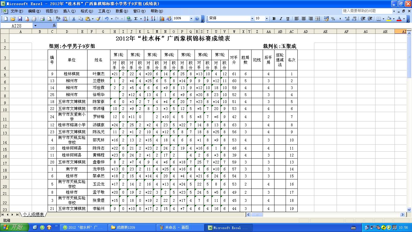Toggle bold formatting
This screenshot has height=232, width=412.
[x=274, y=18]
